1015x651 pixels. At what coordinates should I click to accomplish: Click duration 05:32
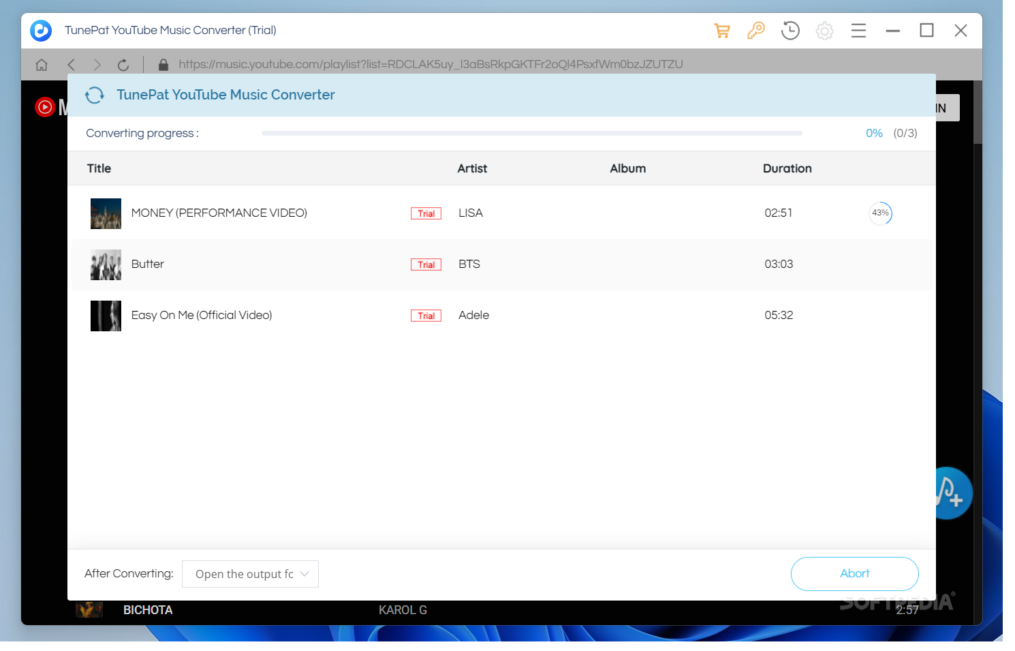tap(779, 315)
